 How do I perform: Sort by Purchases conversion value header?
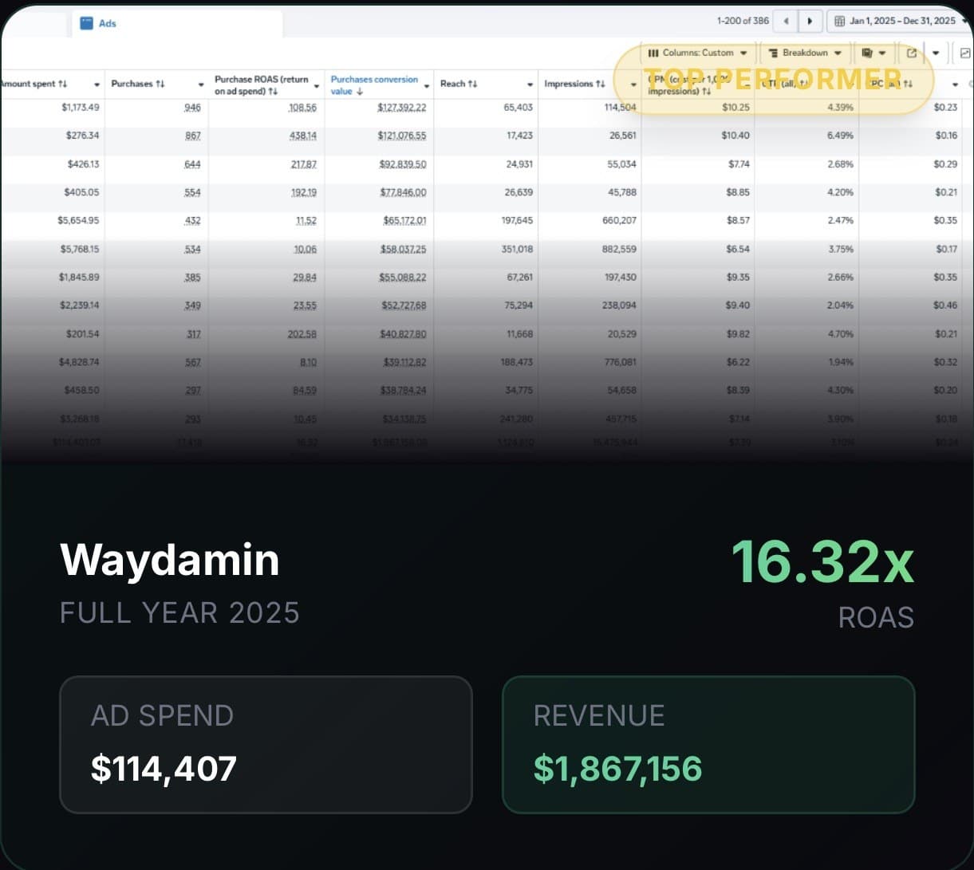(374, 85)
